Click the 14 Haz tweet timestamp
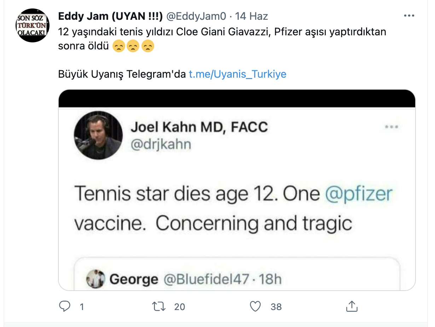 coord(251,16)
